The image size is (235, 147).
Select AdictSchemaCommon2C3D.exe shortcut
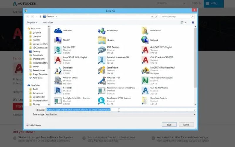click(117, 91)
